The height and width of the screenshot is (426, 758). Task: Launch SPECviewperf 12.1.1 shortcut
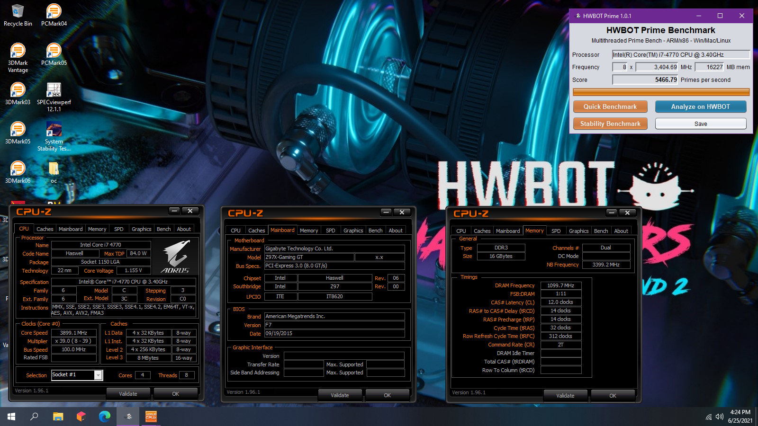54,97
